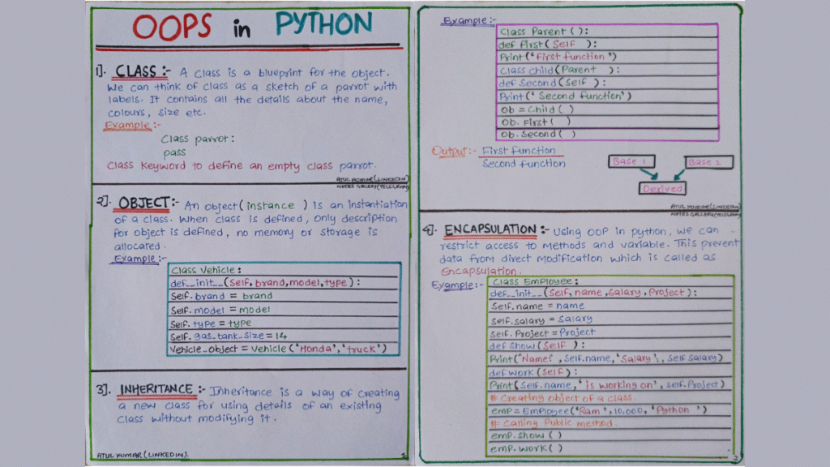Expand the Class Parent code block
Screen dimensions: 830x467
608,81
